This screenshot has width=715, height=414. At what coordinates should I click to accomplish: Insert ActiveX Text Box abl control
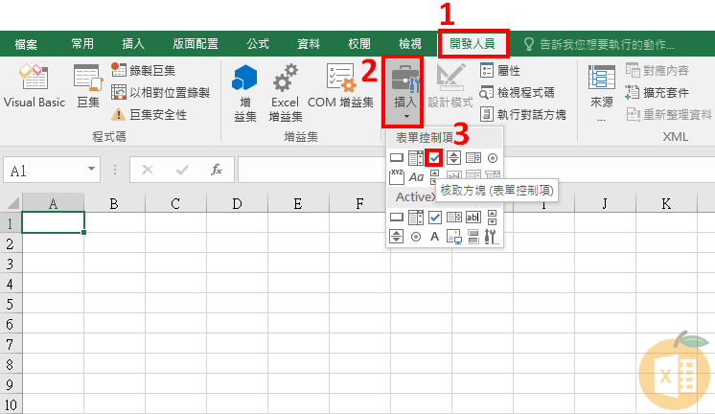pos(473,217)
